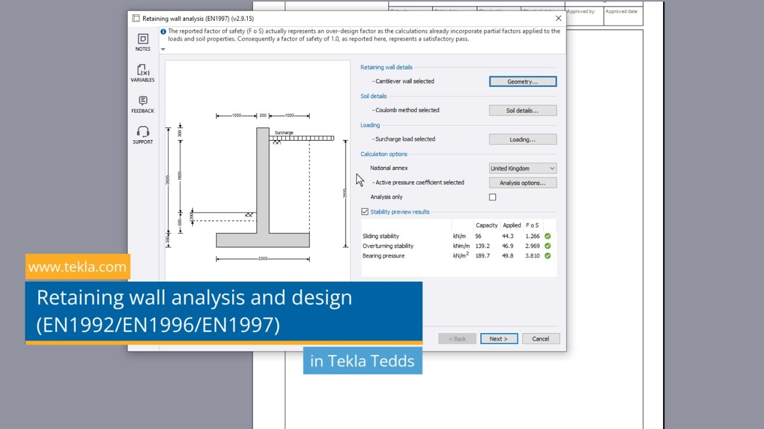Screen dimensions: 764x429
Task: Click the Applied column header
Action: point(512,225)
